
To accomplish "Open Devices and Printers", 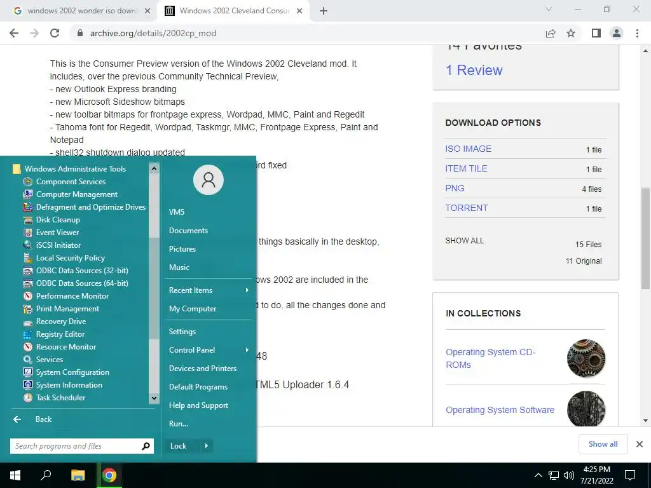I will click(x=203, y=369).
